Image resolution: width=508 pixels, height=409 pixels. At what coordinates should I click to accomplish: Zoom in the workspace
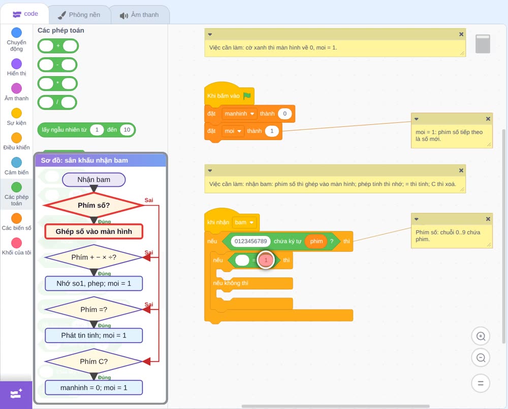(x=481, y=336)
